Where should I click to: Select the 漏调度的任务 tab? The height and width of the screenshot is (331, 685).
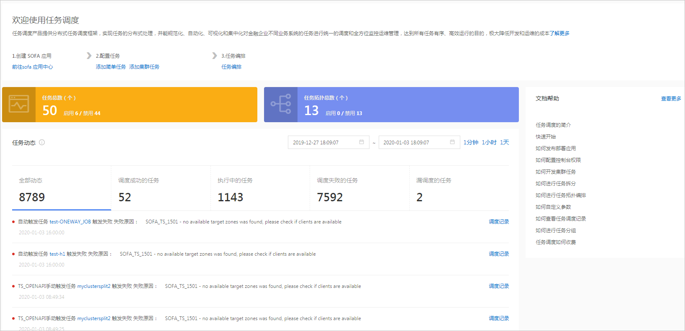pos(459,188)
